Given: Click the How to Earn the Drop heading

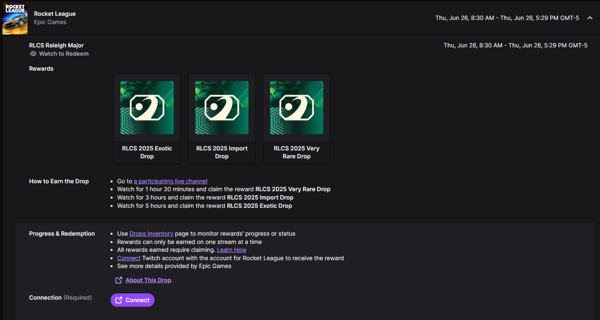Looking at the screenshot, I should click(59, 181).
